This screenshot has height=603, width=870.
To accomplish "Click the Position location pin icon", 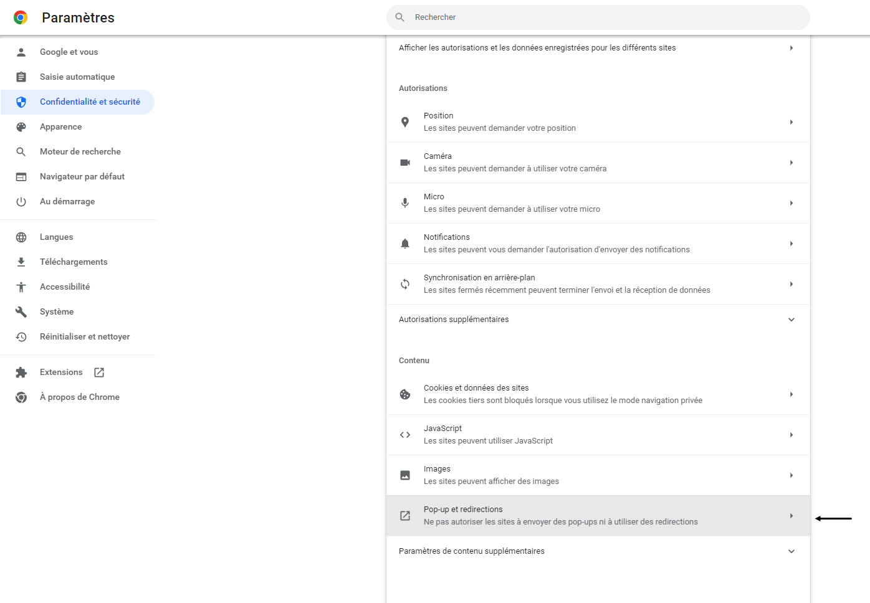I will [405, 122].
